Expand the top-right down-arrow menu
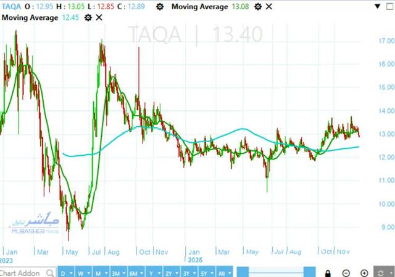Screen dimensions: 395x277 (x=377, y=6)
